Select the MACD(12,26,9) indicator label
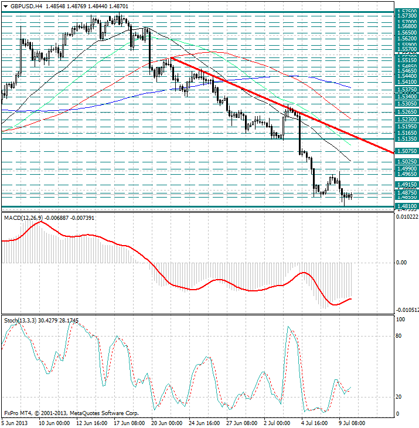The height and width of the screenshot is (428, 419). coord(23,218)
